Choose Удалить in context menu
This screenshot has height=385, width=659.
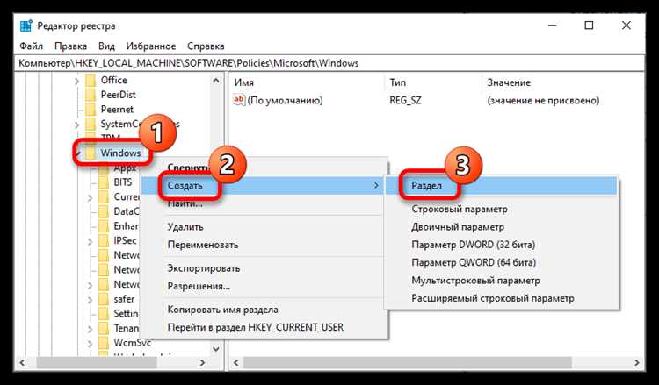coord(263,227)
